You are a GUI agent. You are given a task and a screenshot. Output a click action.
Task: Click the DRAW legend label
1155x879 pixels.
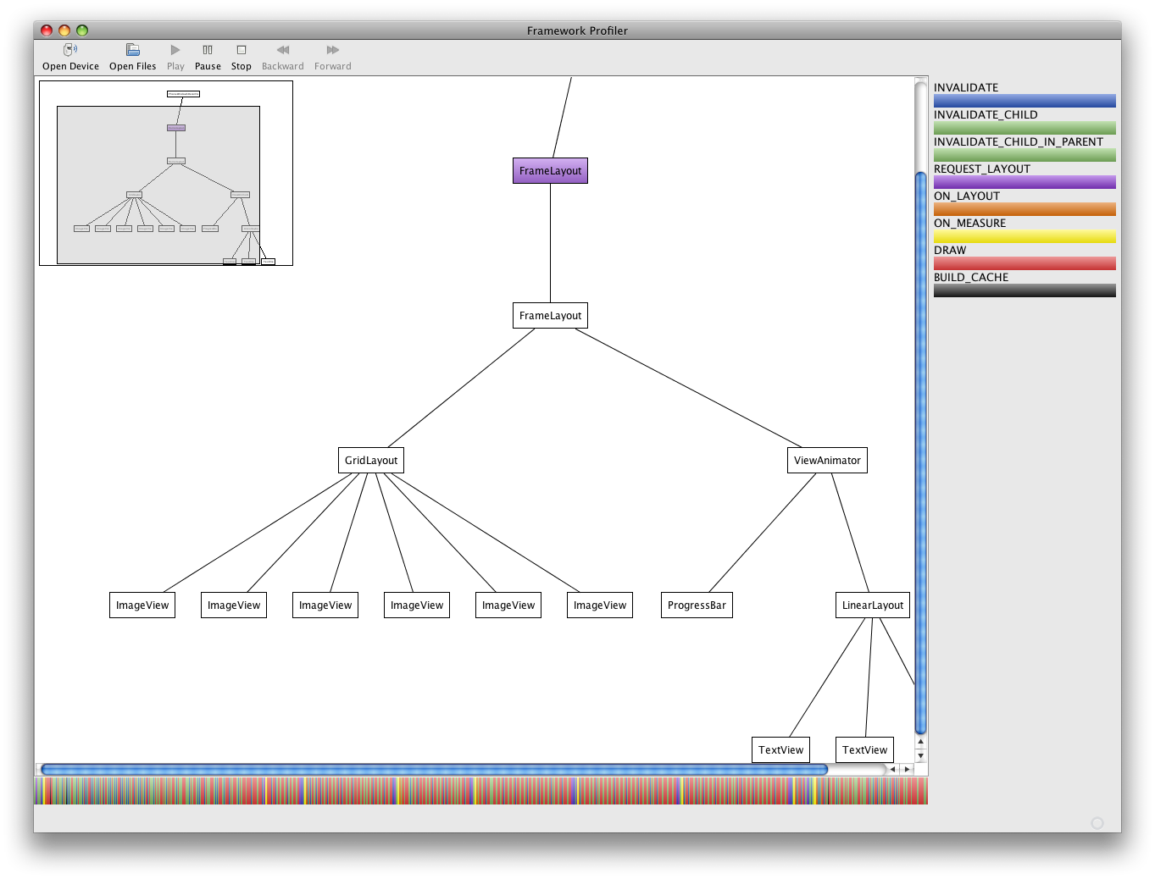[x=950, y=250]
